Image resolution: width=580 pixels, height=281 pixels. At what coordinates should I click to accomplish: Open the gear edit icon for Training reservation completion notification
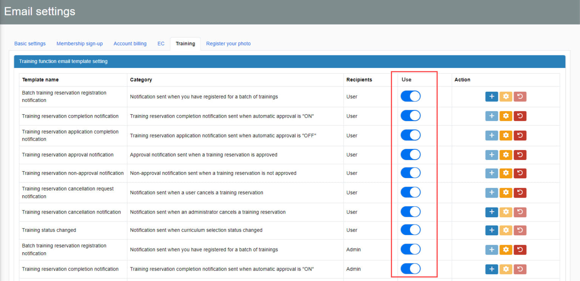pos(506,116)
